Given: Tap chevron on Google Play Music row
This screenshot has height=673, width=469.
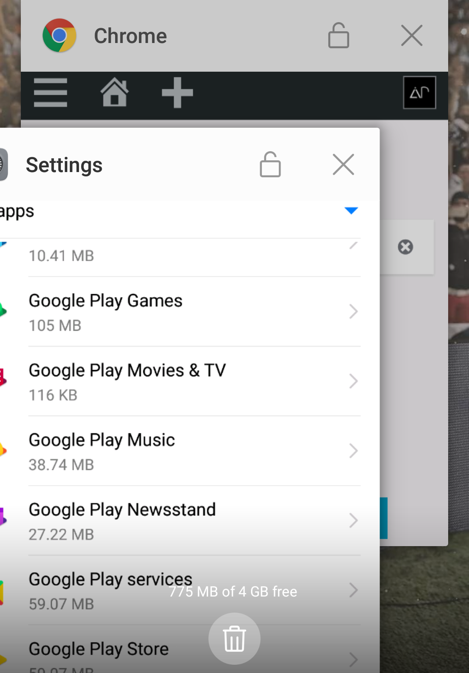Looking at the screenshot, I should tap(353, 451).
